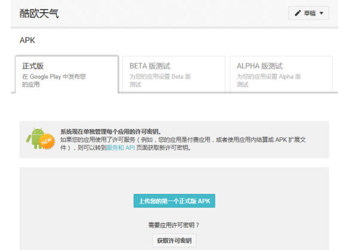Viewport: 341px width, 250px height.
Task: Click the 为您的应用设置 Alpha 版测试 description
Action: pyautogui.click(x=269, y=81)
